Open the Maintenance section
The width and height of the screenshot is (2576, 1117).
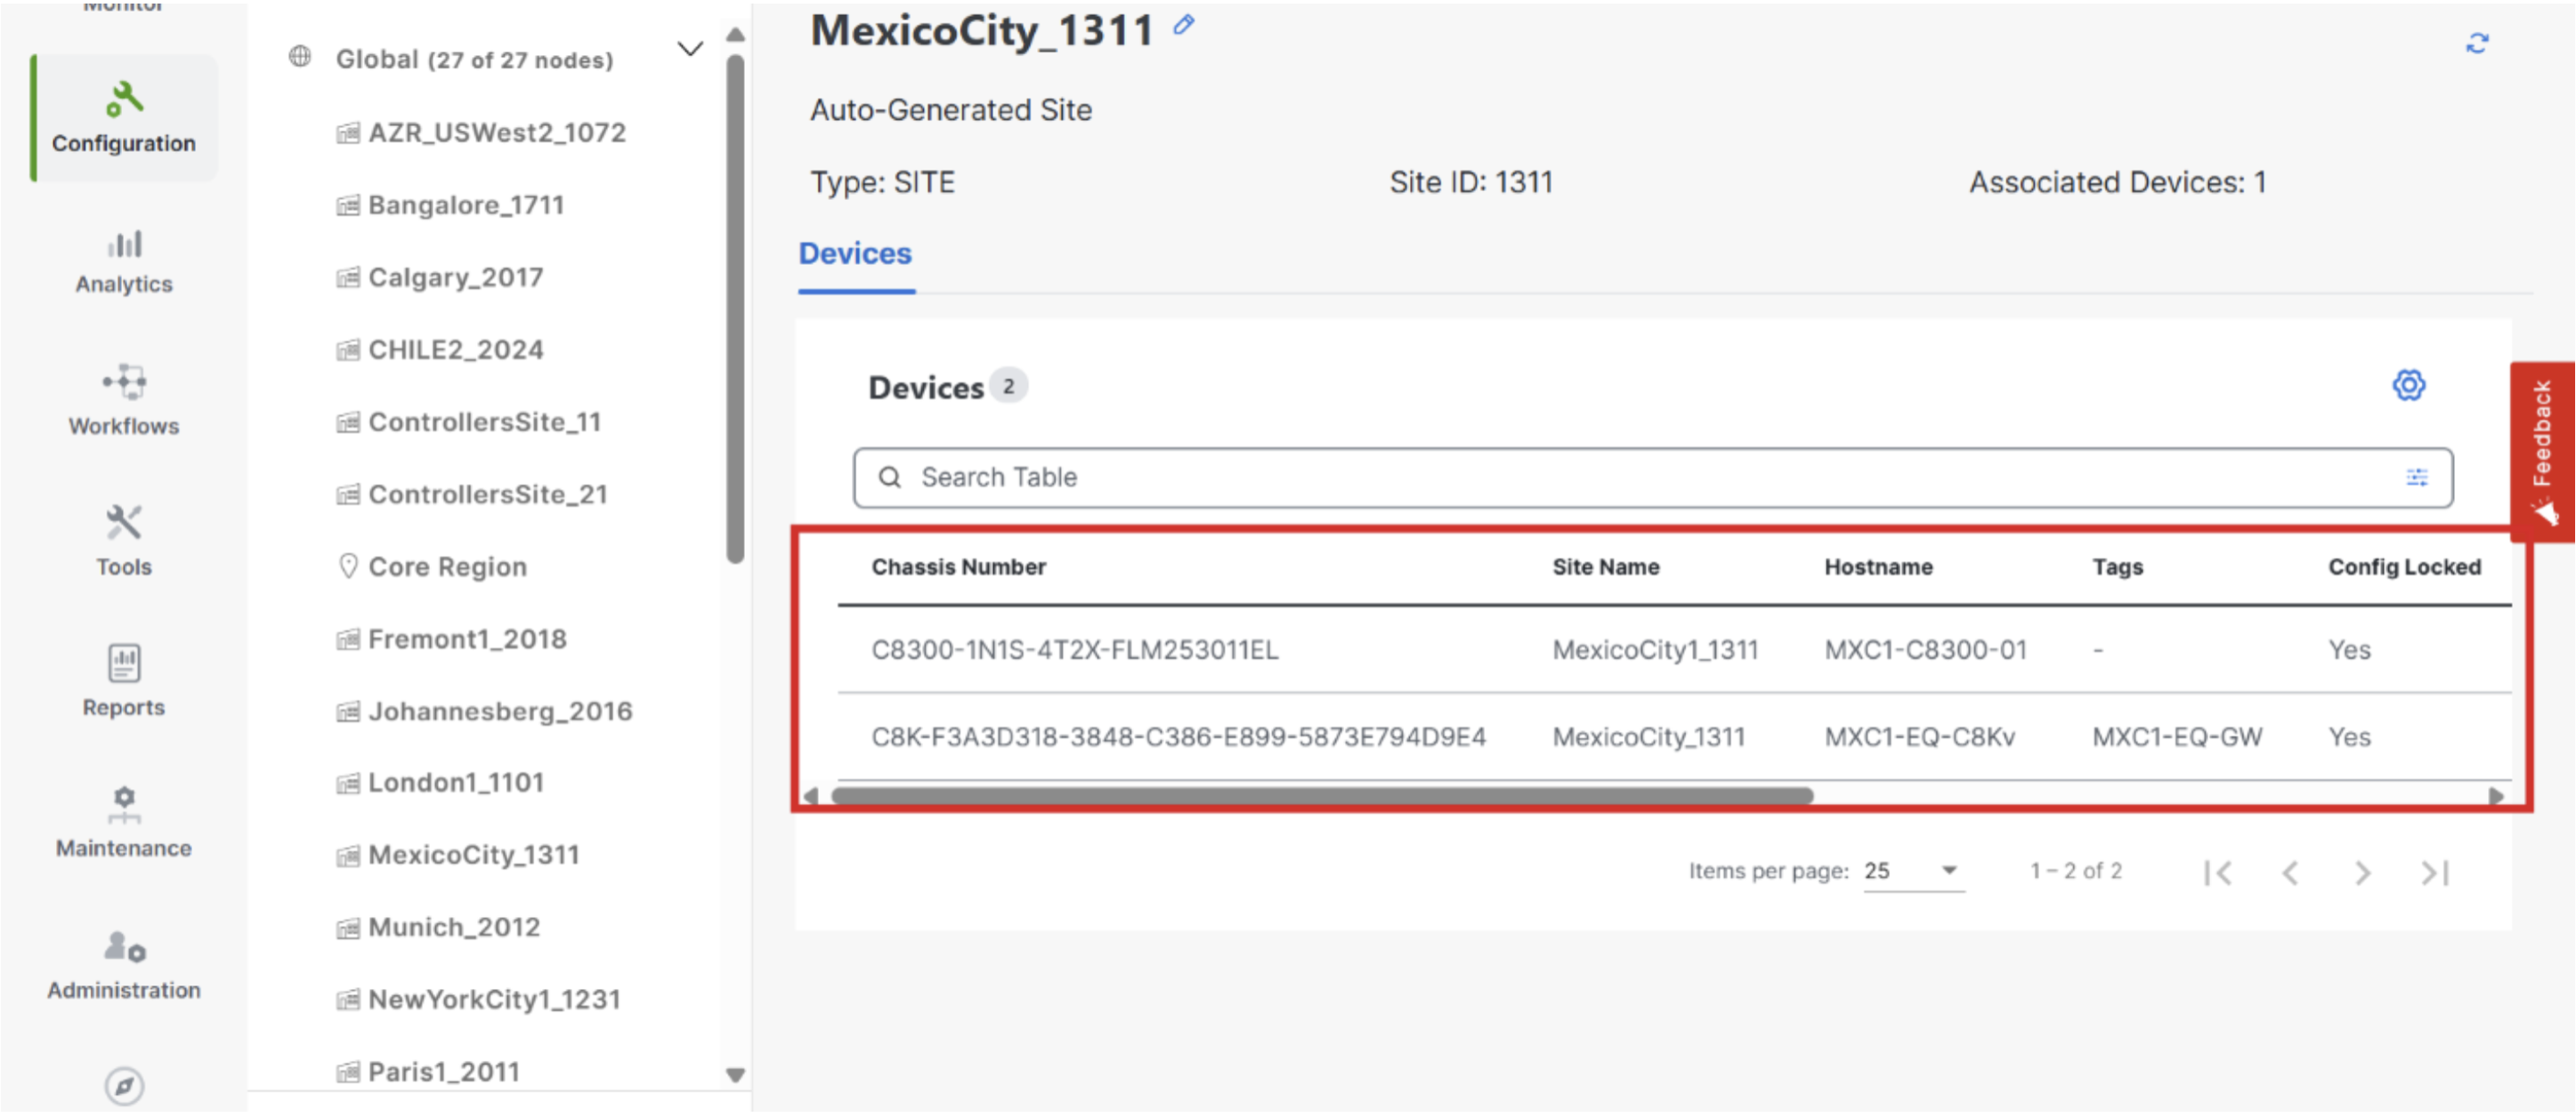124,823
